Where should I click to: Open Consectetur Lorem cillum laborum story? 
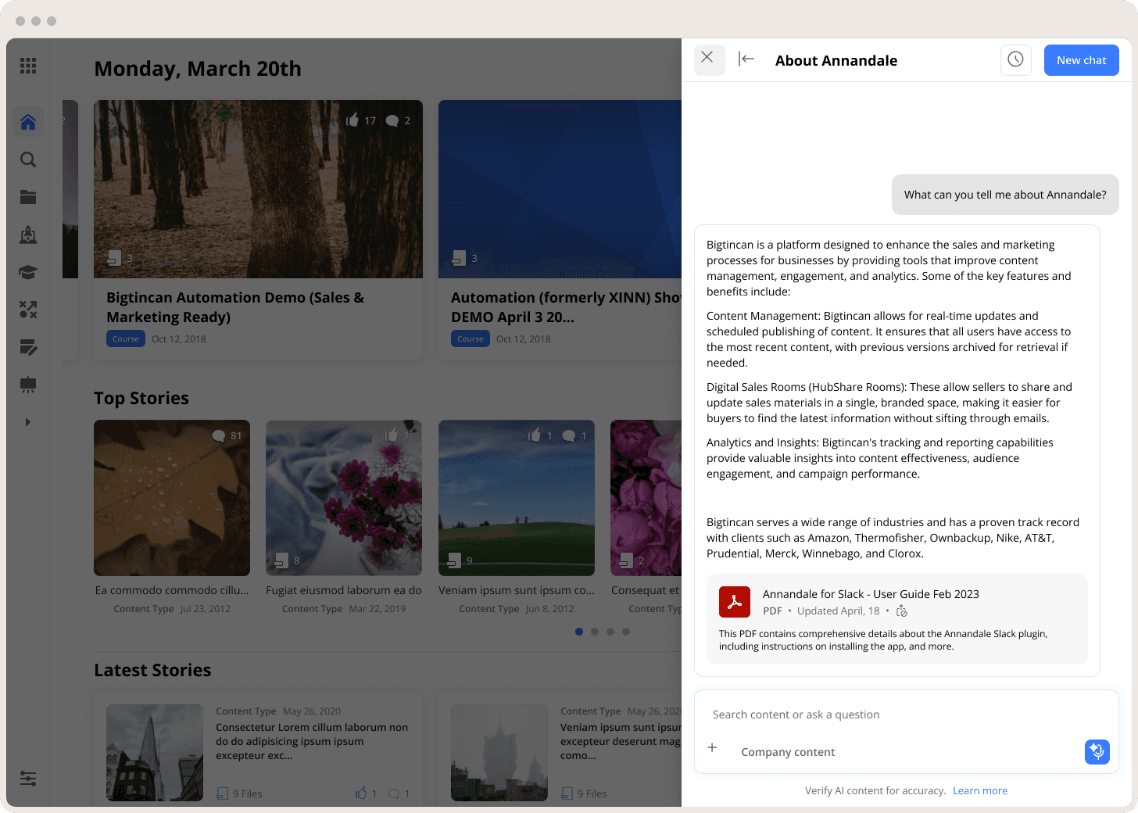pos(312,741)
